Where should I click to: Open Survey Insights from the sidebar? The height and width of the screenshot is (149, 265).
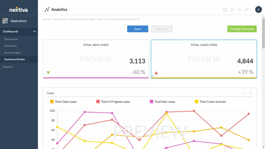12,53
